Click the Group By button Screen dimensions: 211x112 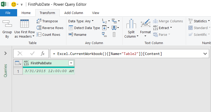click(x=7, y=29)
